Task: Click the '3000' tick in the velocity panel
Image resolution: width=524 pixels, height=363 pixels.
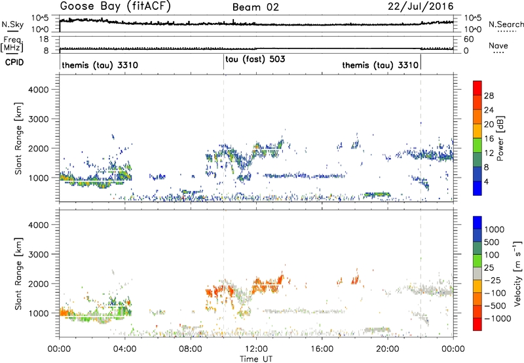Action: pos(39,254)
